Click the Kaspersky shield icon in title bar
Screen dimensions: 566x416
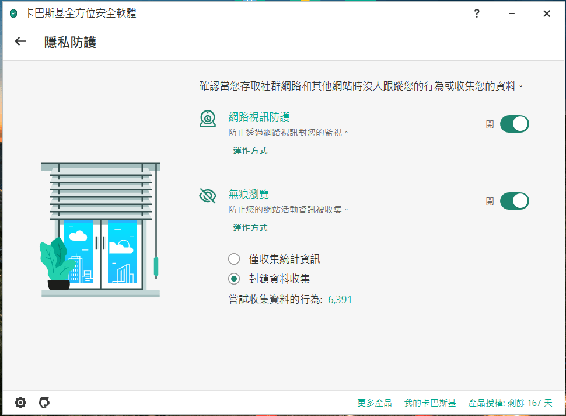point(13,13)
